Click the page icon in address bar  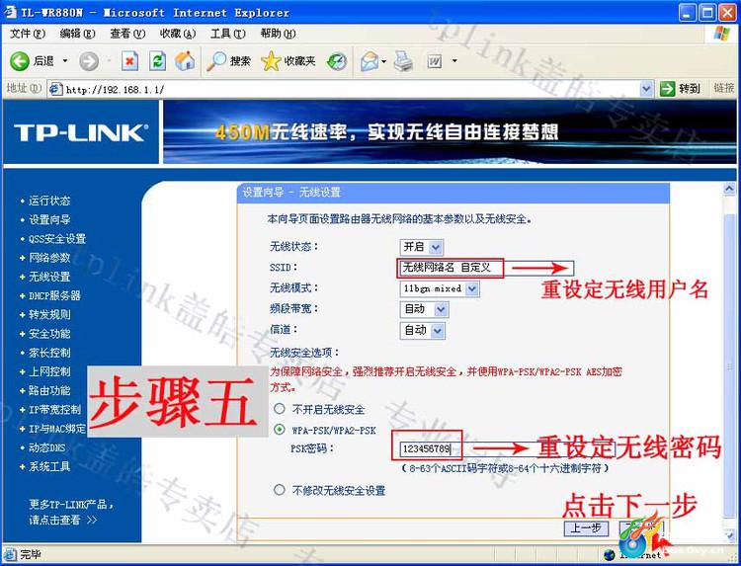[x=55, y=89]
